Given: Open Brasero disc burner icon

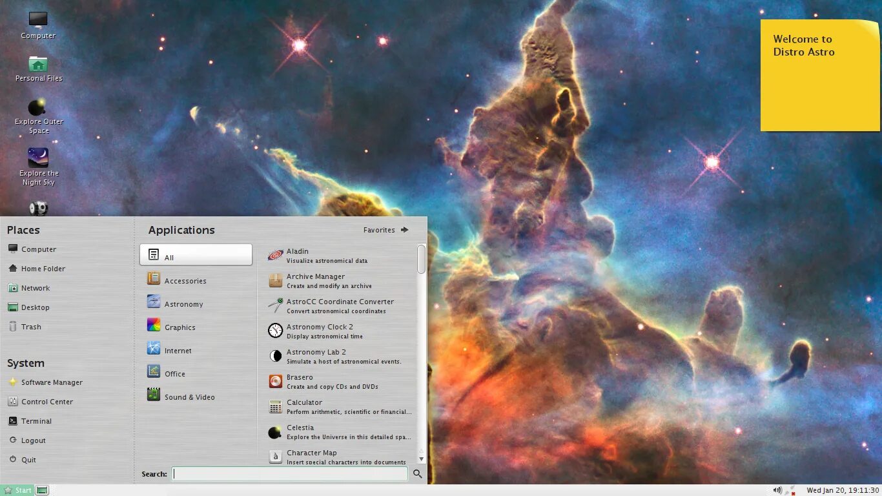Looking at the screenshot, I should point(276,381).
